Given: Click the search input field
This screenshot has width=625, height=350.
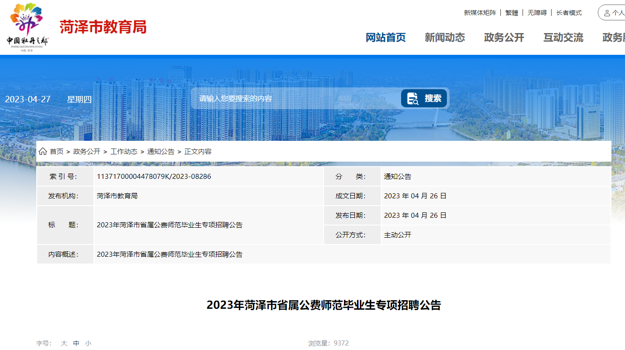Looking at the screenshot, I should 295,98.
